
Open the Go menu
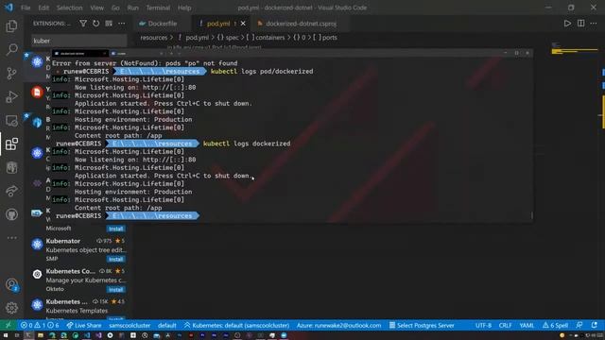click(x=115, y=8)
